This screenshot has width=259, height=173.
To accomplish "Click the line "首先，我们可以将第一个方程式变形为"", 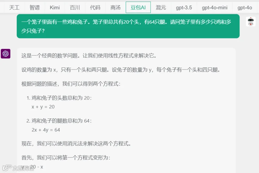I will 66,158.
